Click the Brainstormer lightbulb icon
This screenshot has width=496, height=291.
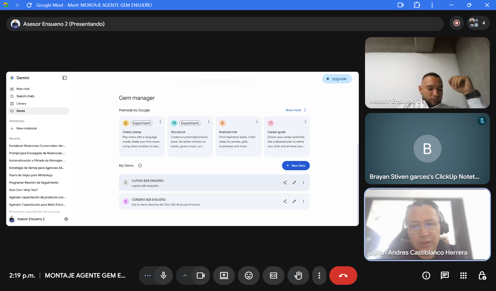tap(222, 123)
